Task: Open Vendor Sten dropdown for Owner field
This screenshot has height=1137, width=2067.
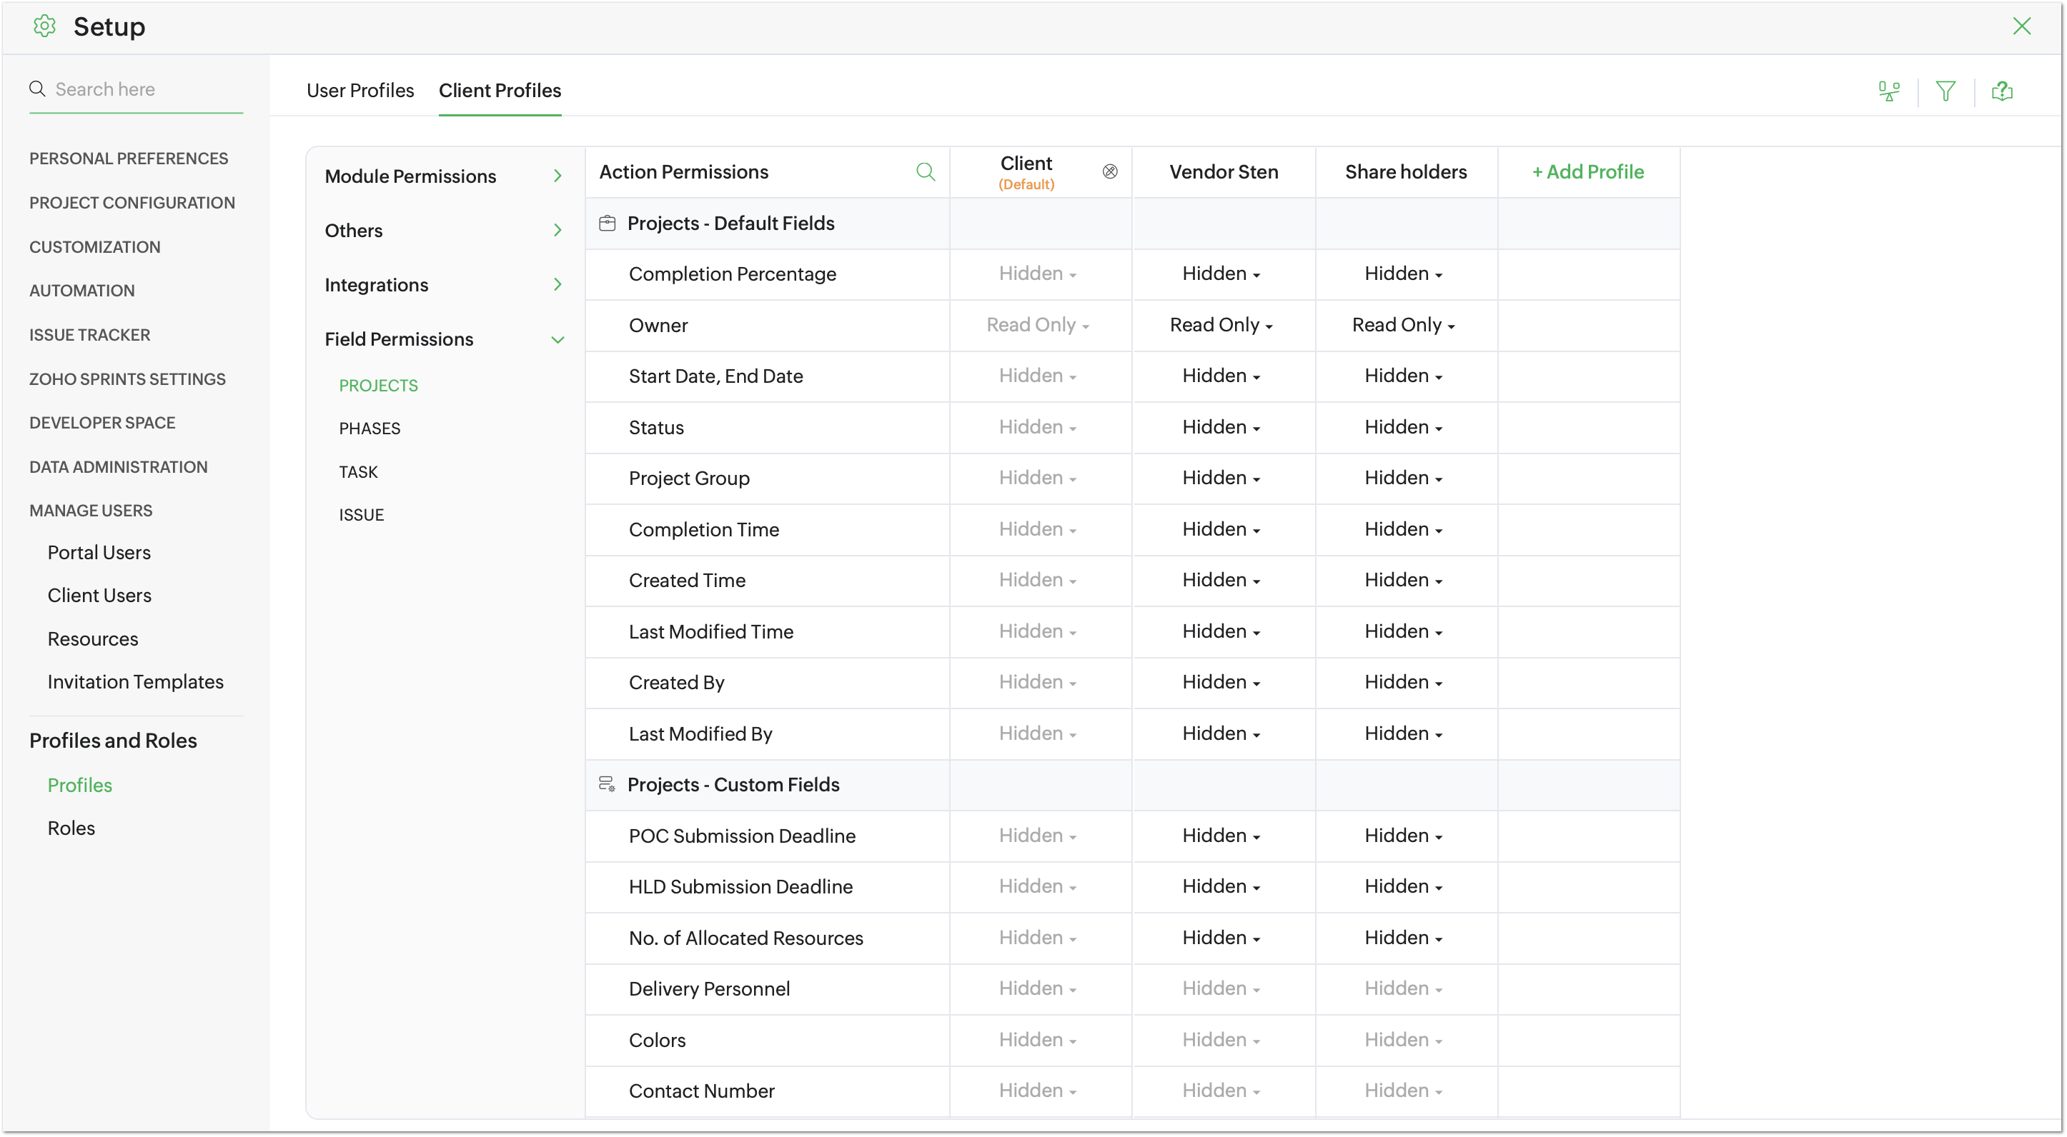Action: point(1221,326)
